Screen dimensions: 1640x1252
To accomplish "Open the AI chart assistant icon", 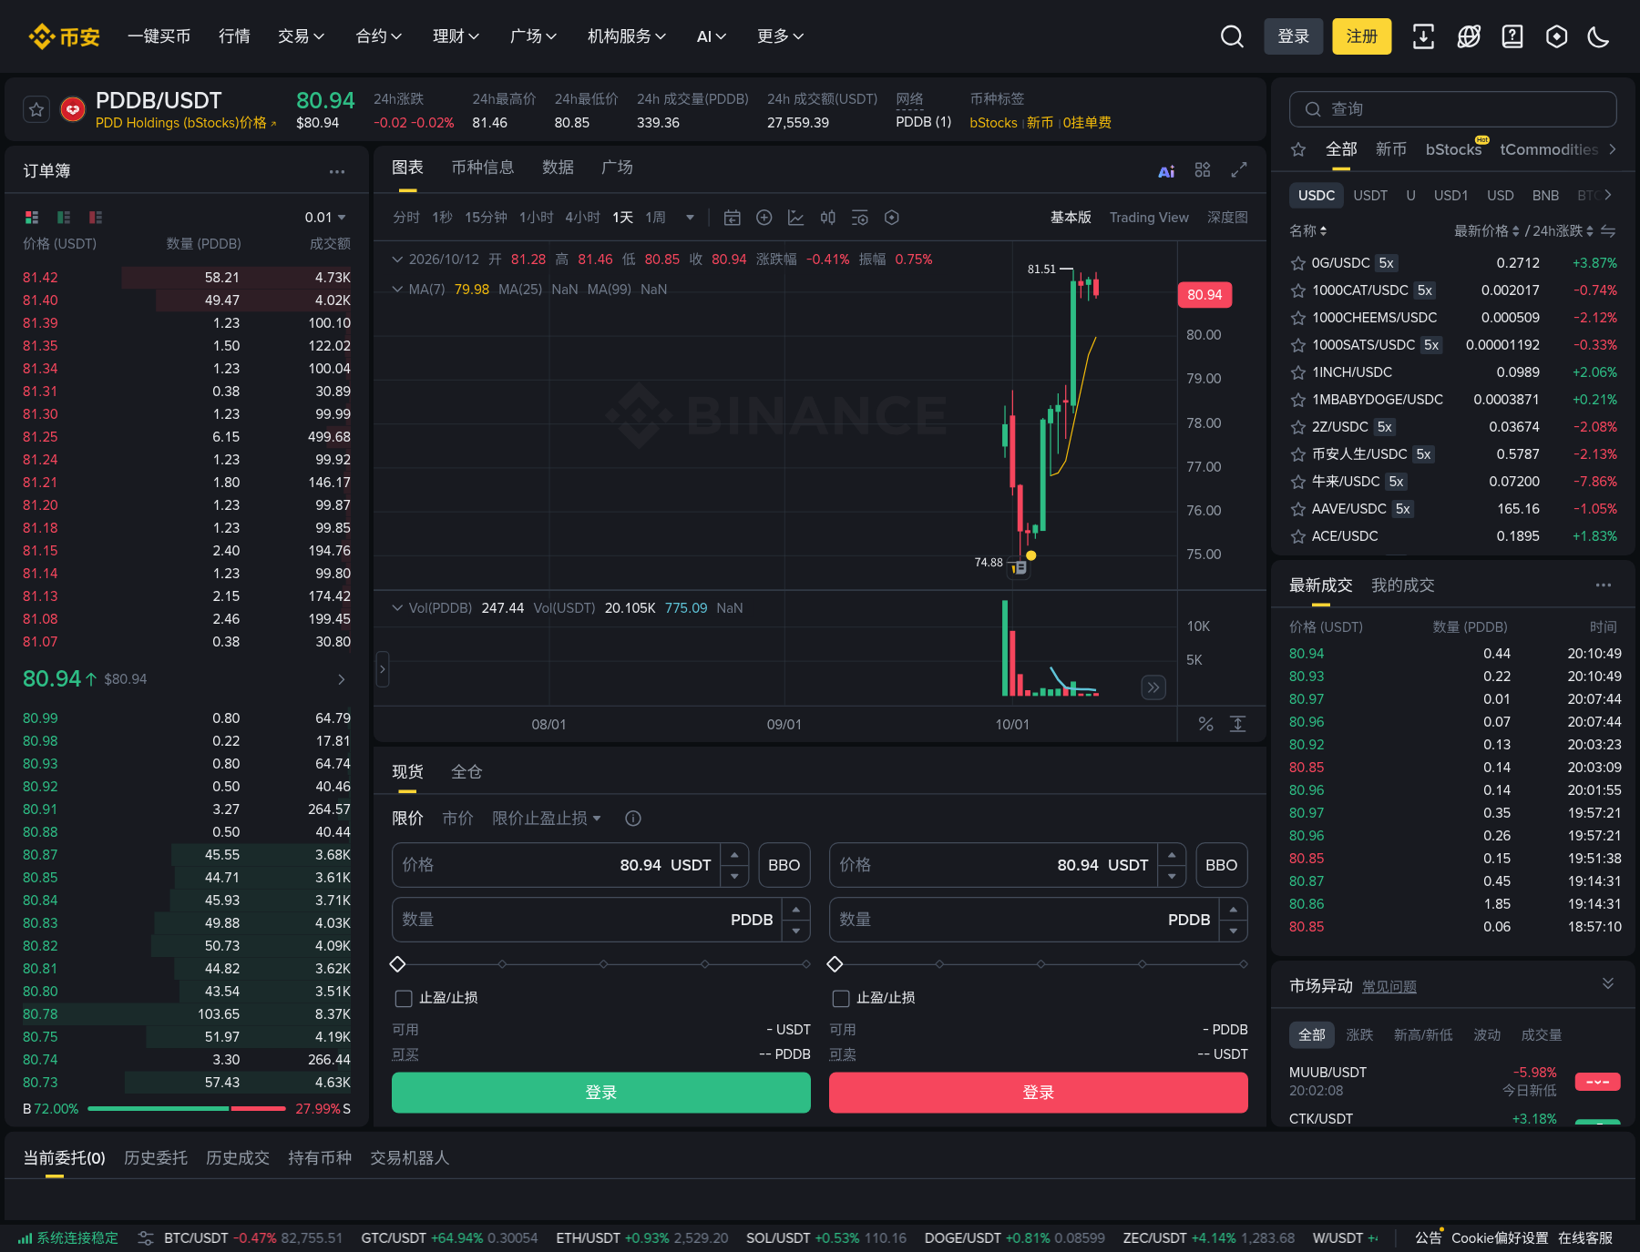I will click(1166, 170).
